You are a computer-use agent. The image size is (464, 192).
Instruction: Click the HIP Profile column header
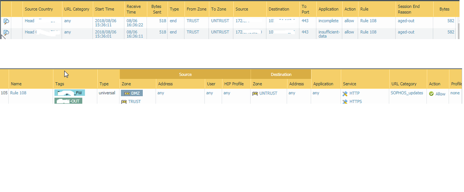click(x=233, y=84)
